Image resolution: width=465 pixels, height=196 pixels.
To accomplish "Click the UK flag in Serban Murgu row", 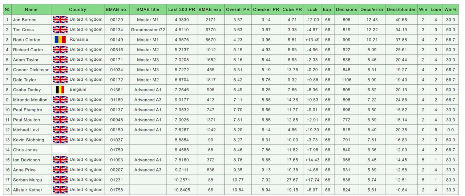I will [60, 180].
